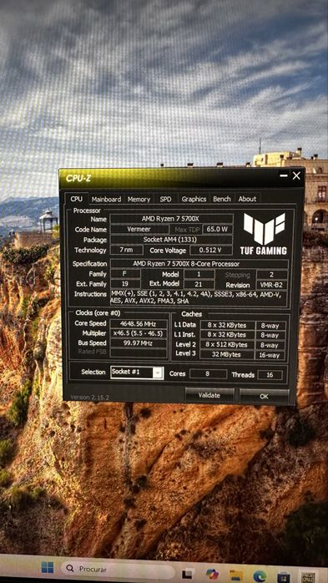The image size is (328, 583).
Task: Click the Ext. Model value 21
Action: point(199,285)
